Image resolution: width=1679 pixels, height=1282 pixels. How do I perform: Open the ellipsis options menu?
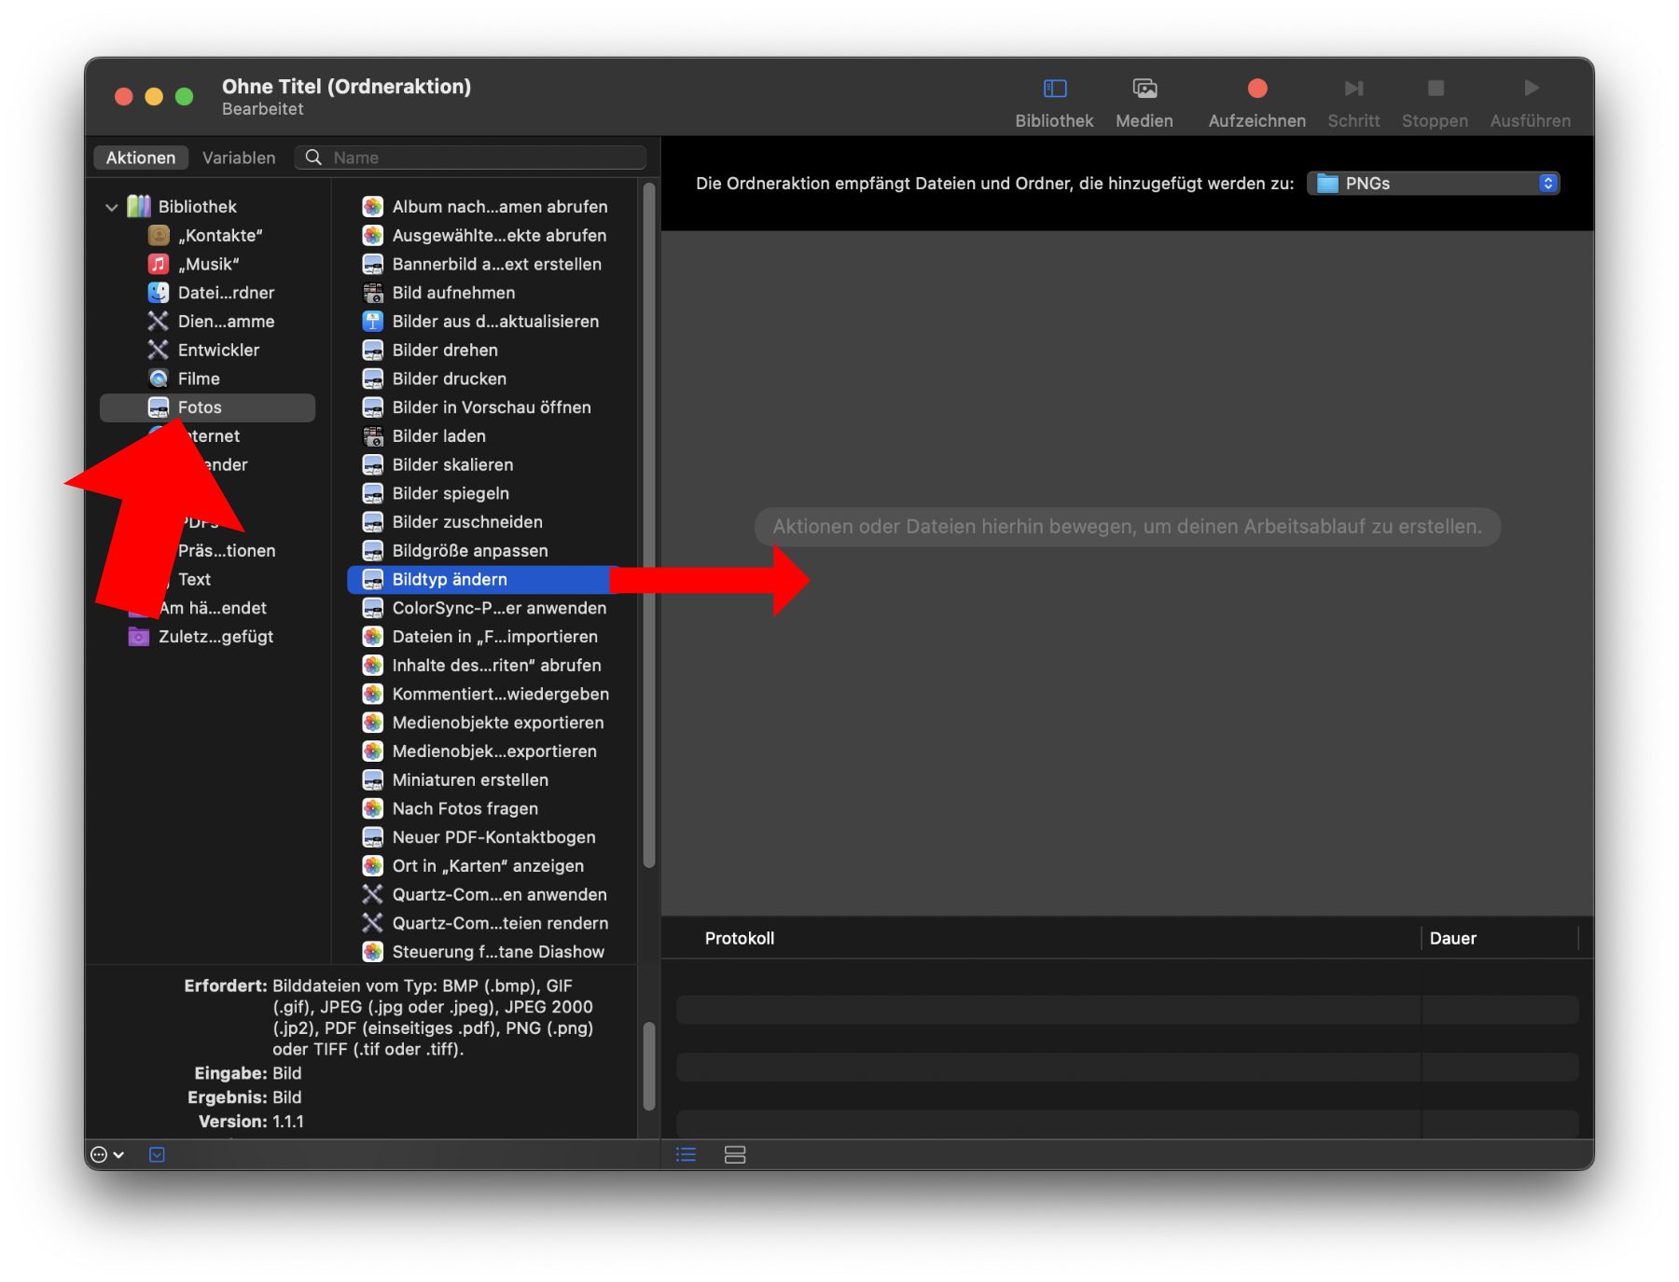106,1154
